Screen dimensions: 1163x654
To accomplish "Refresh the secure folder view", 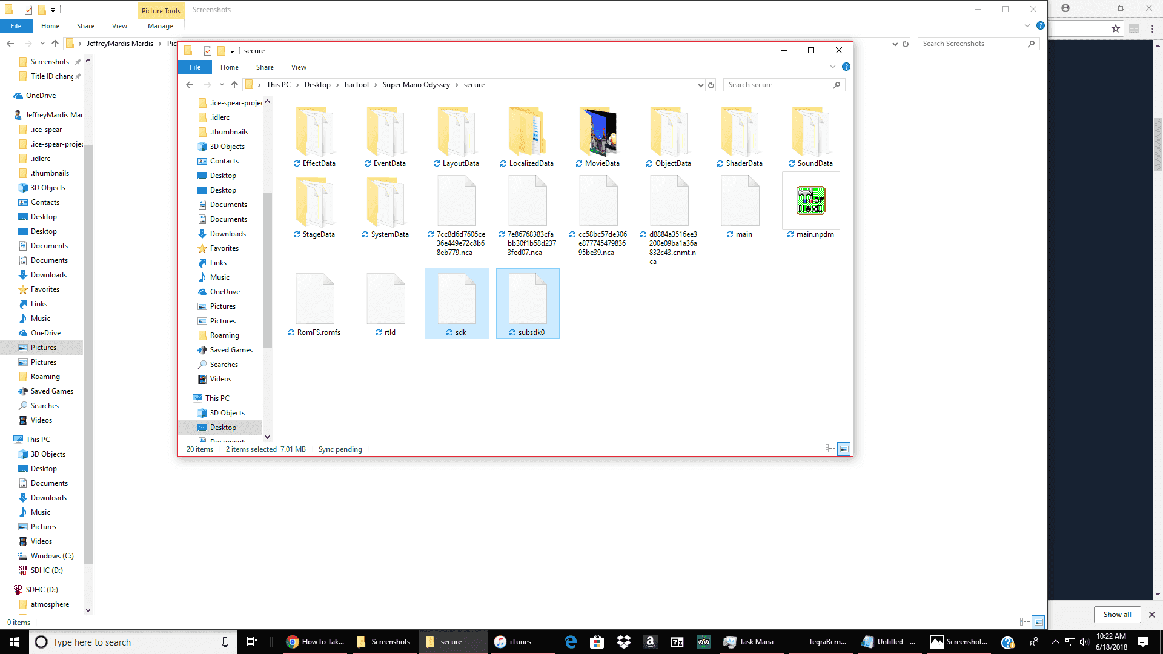I will pos(711,85).
